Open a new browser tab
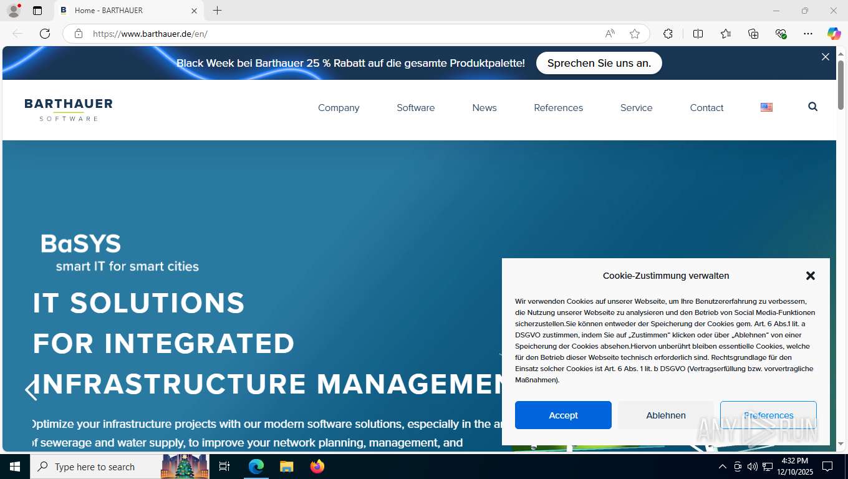 click(x=217, y=11)
